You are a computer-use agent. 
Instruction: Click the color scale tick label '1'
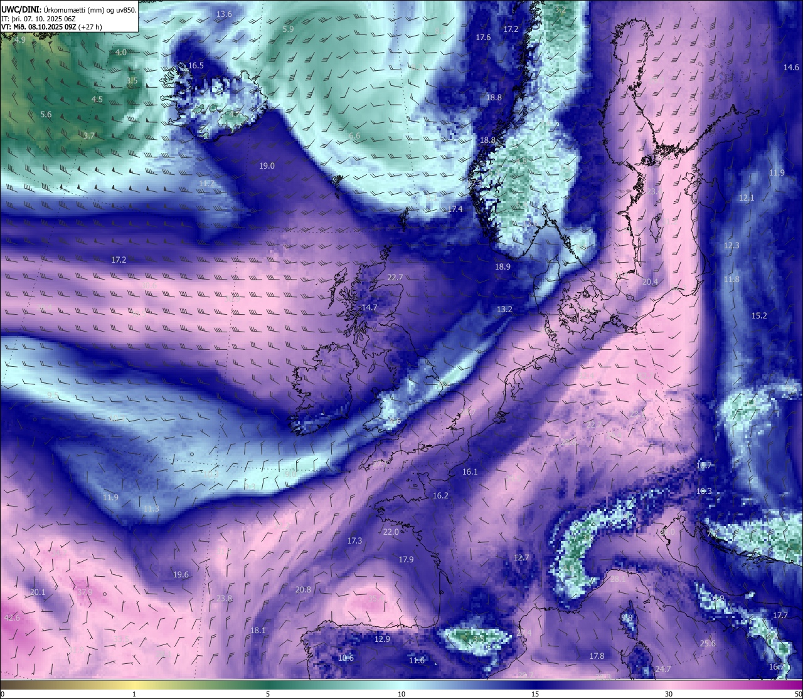click(134, 694)
